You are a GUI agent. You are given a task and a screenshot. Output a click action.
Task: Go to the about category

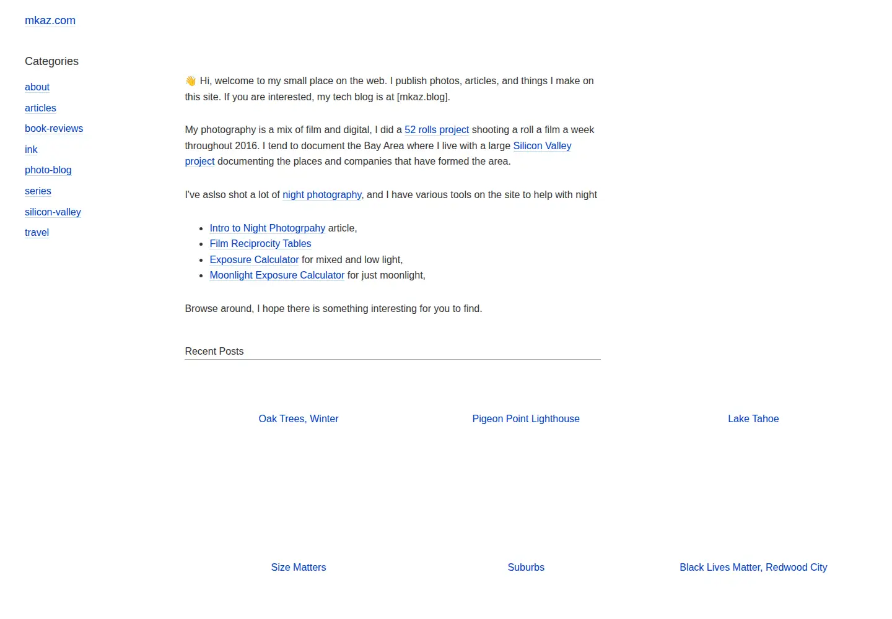point(37,87)
